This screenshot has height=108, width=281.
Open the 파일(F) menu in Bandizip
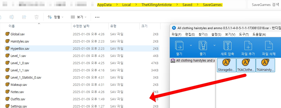click(177, 34)
